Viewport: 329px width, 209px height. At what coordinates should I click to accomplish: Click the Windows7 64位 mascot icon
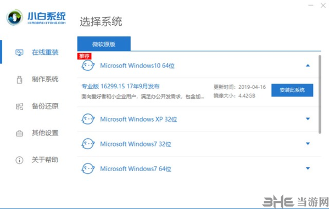(88, 168)
